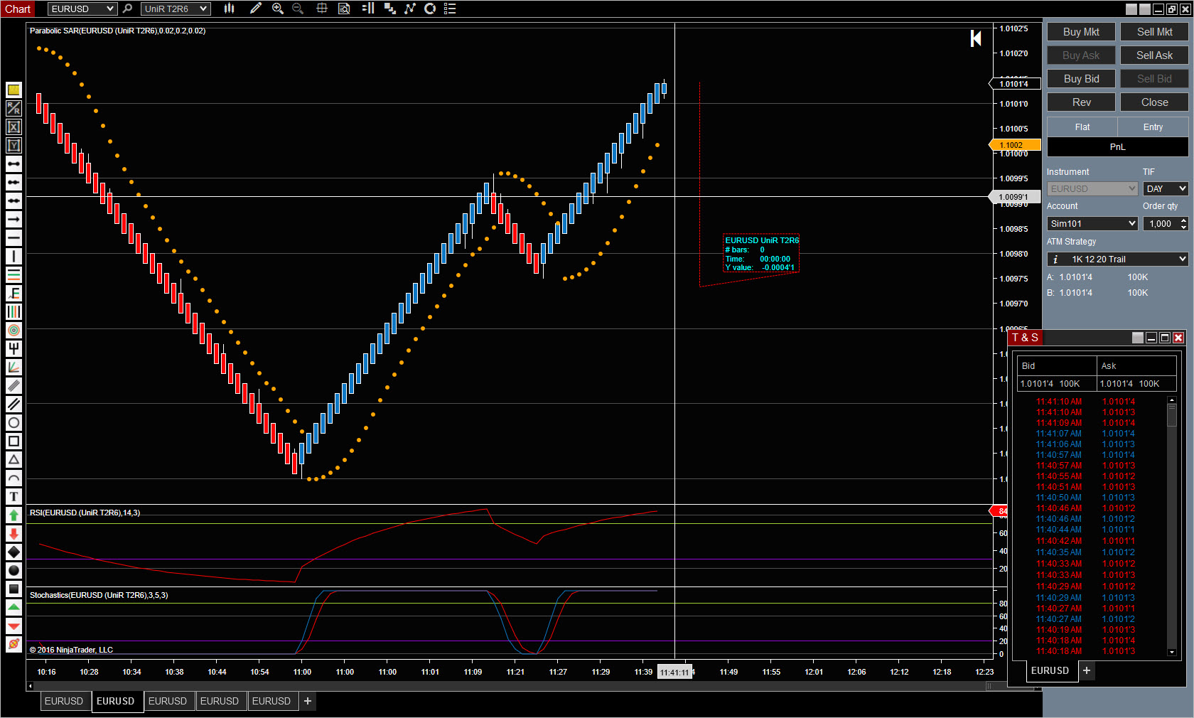
Task: Add a tab in T & S window
Action: (1087, 670)
